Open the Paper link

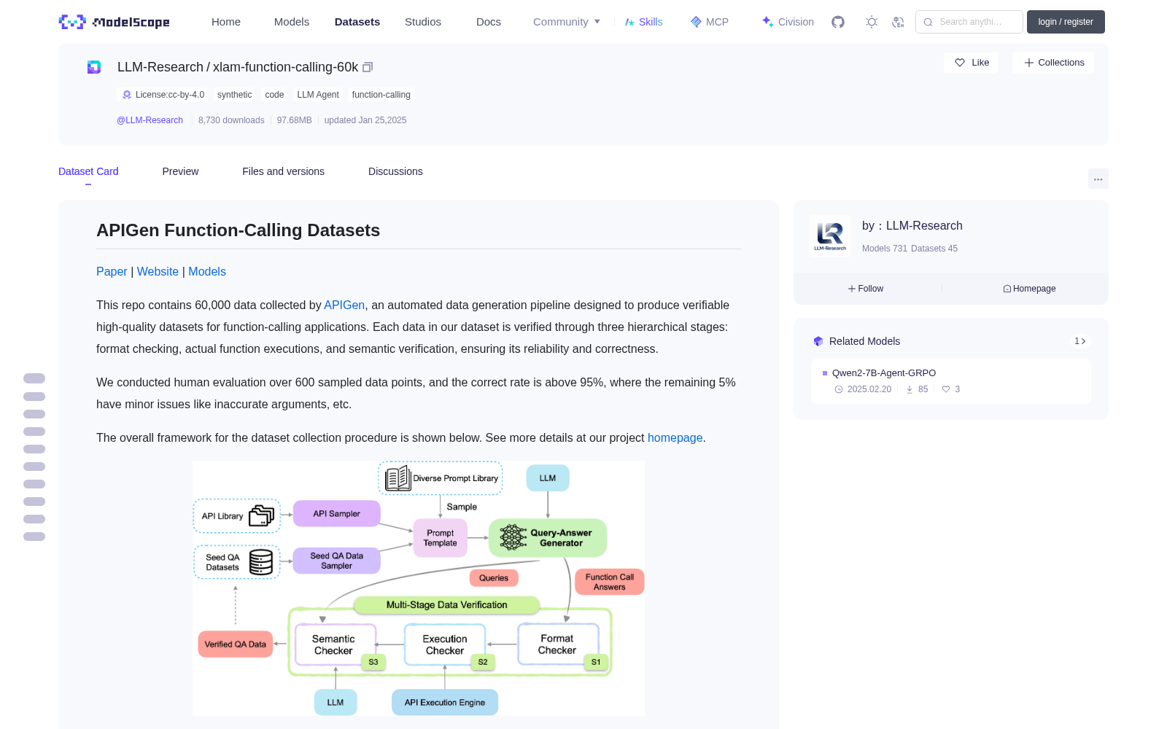pos(112,271)
